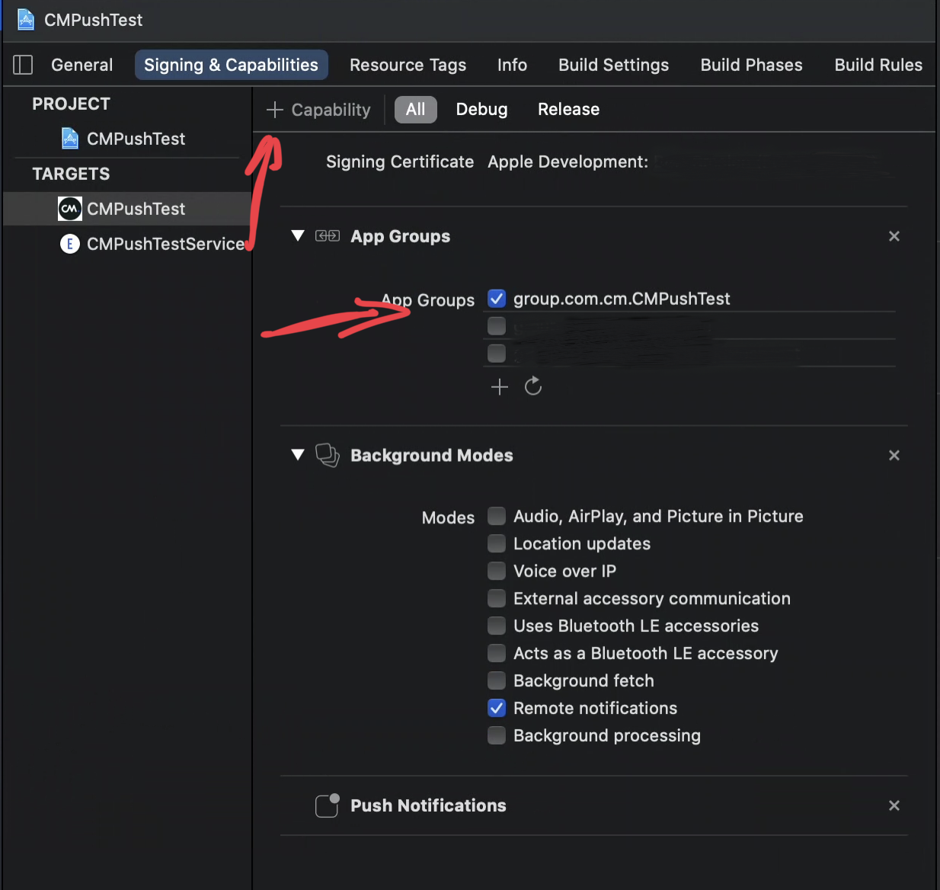Collapse the Background Modes section

pos(298,455)
